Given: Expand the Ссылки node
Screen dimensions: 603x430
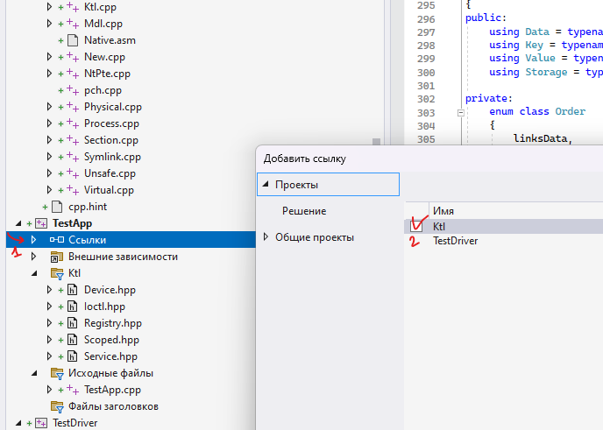Looking at the screenshot, I should tap(34, 240).
